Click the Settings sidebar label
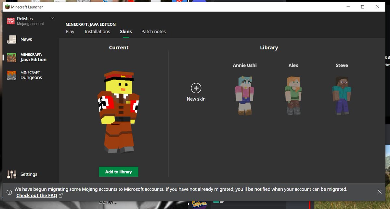The height and width of the screenshot is (209, 390). click(29, 174)
